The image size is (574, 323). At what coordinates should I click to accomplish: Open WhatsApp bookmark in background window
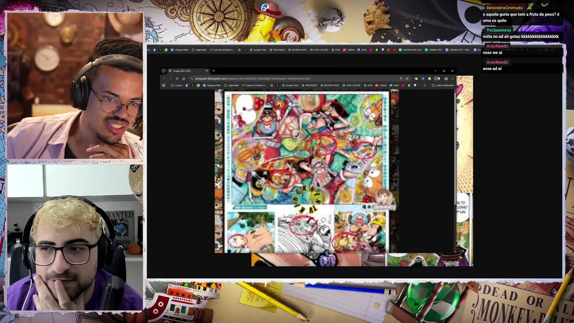pos(166,50)
